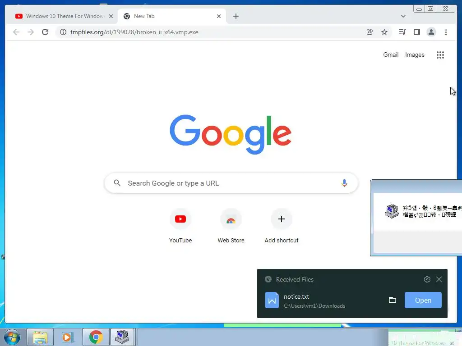
Task: Open the Gmail link
Action: click(391, 55)
